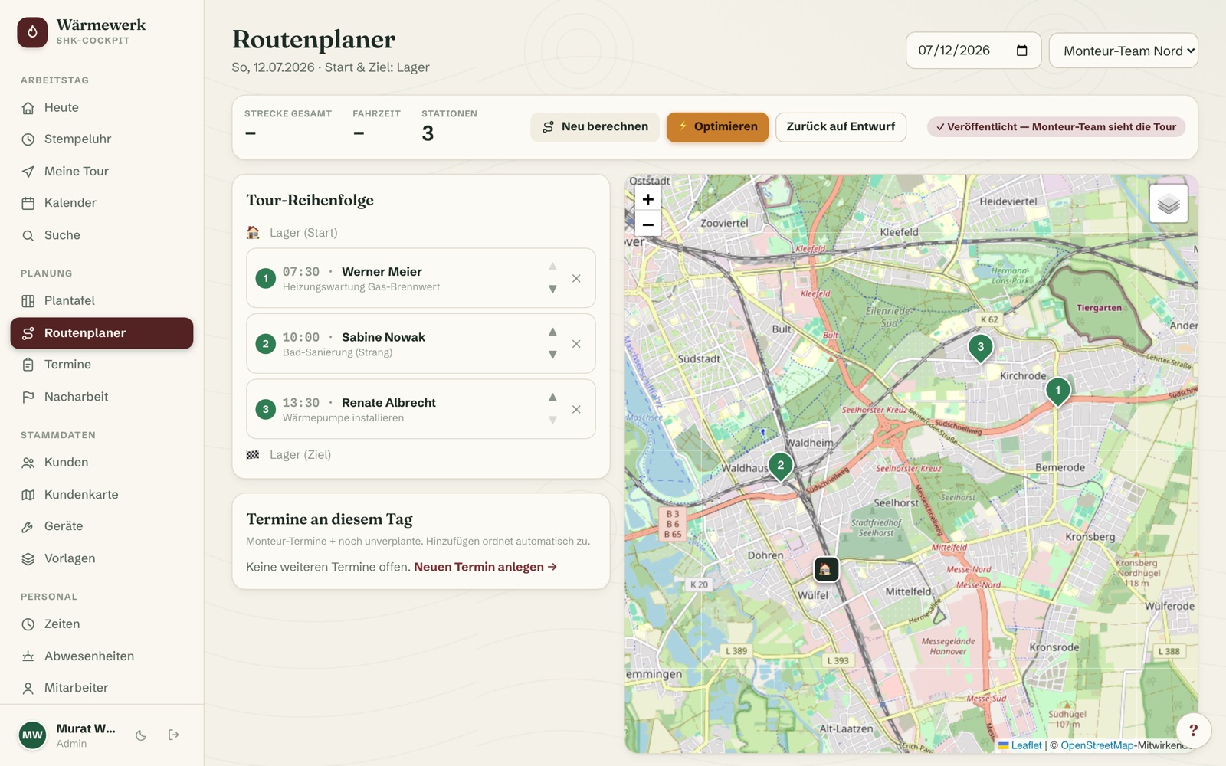This screenshot has height=766, width=1226.
Task: Open the date picker calendar icon
Action: [1021, 51]
